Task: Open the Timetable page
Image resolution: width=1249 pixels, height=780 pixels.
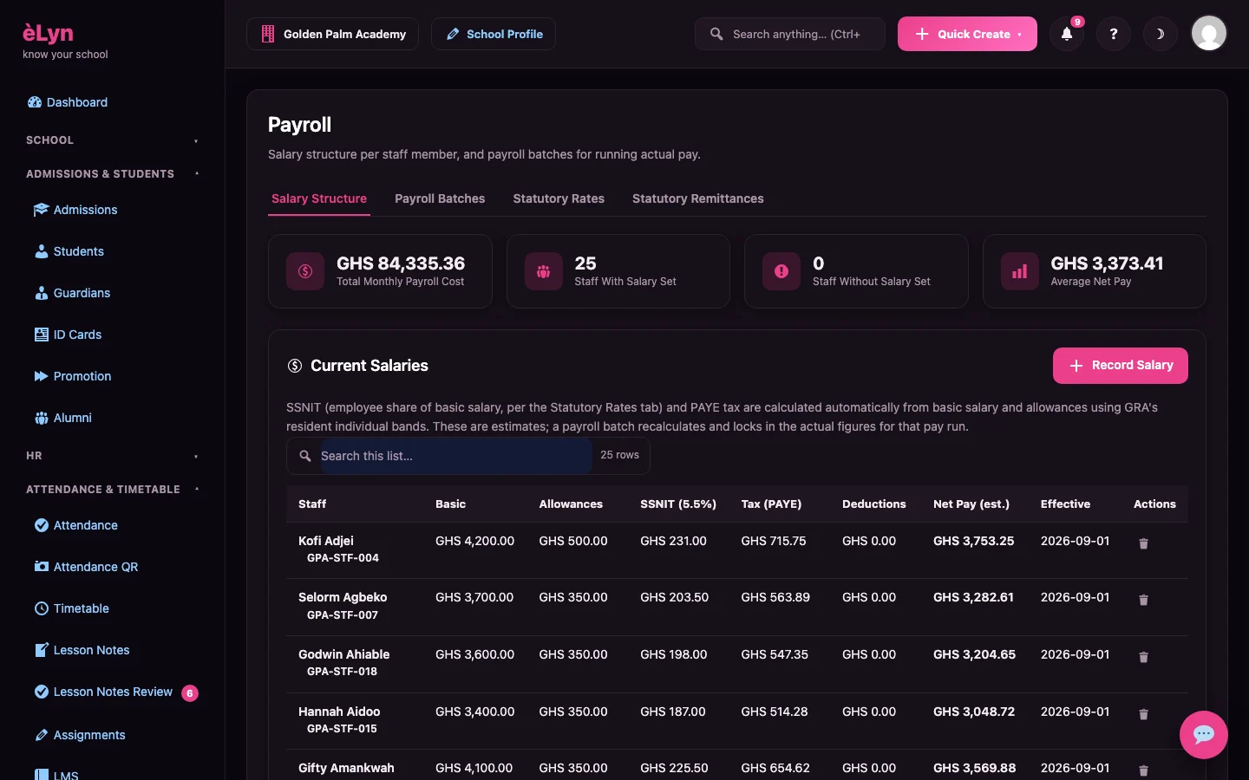Action: [x=72, y=608]
